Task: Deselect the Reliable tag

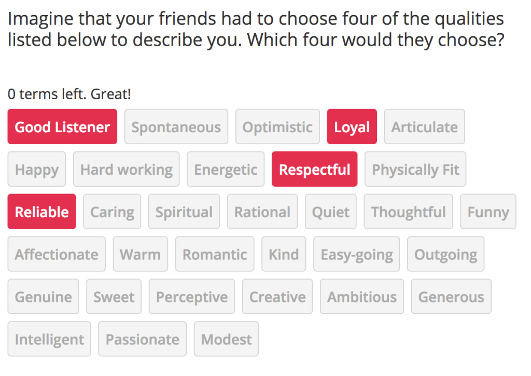Action: (41, 212)
